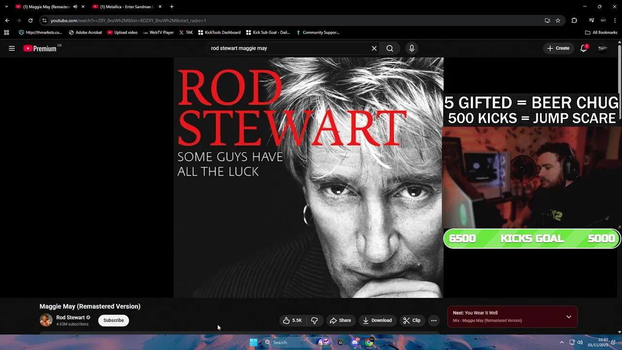Open the Chrome extensions puzzle icon
This screenshot has height=350, width=622.
pyautogui.click(x=574, y=20)
